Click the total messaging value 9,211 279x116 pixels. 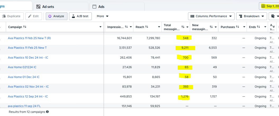(x=185, y=48)
